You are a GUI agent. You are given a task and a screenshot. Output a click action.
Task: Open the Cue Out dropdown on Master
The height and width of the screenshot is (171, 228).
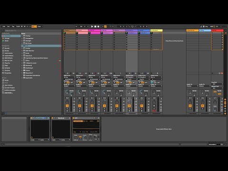[218, 84]
